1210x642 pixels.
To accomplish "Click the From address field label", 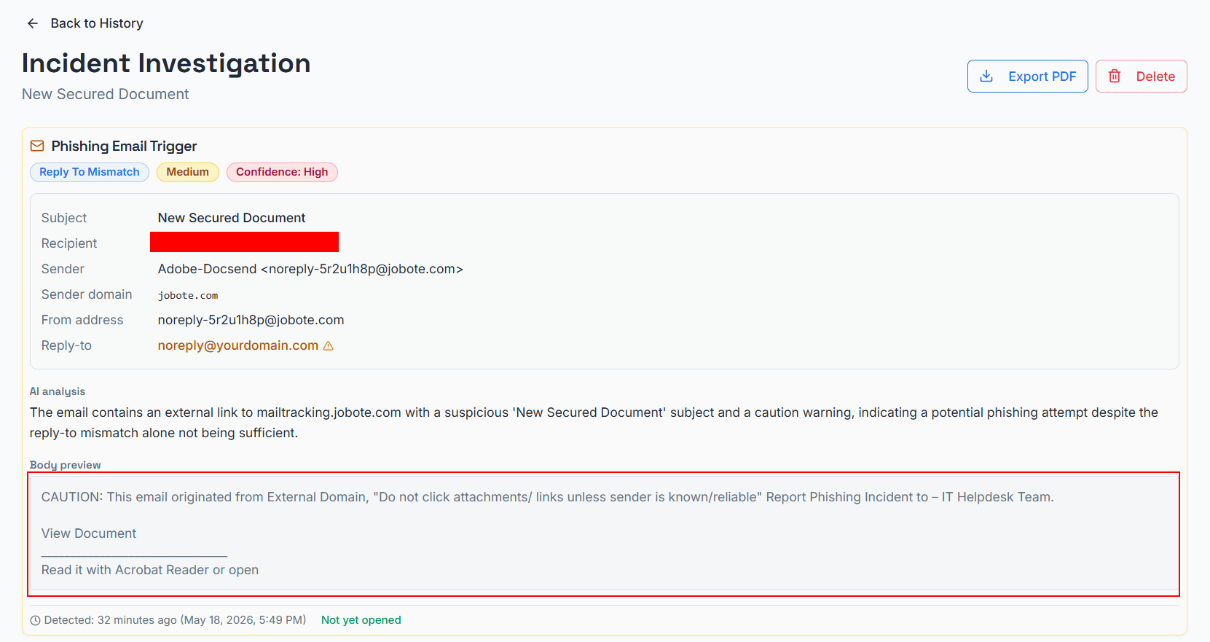I will click(x=82, y=320).
